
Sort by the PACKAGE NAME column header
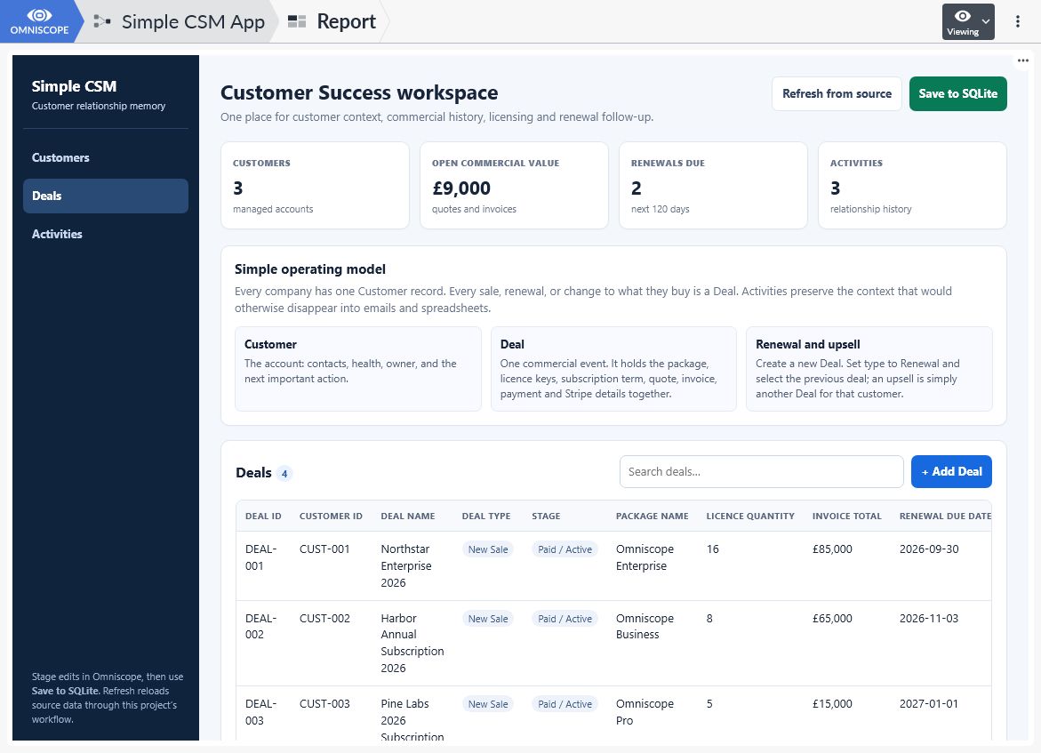(652, 516)
